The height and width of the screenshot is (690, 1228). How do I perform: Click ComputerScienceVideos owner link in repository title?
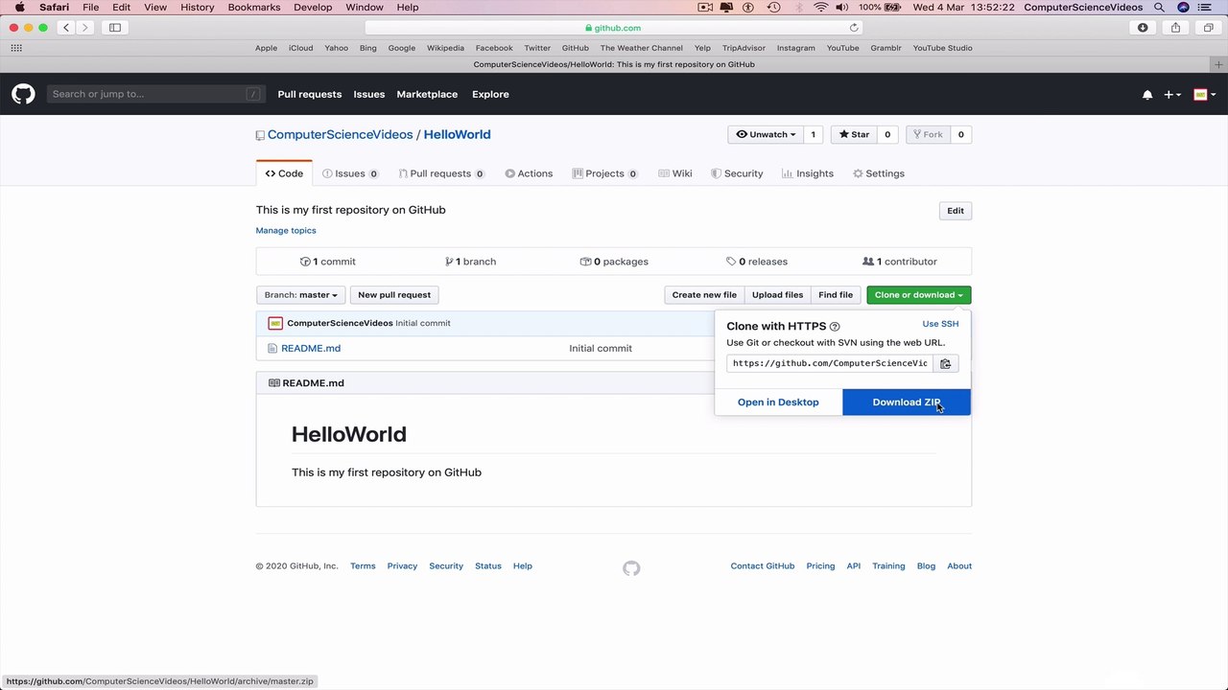340,135
